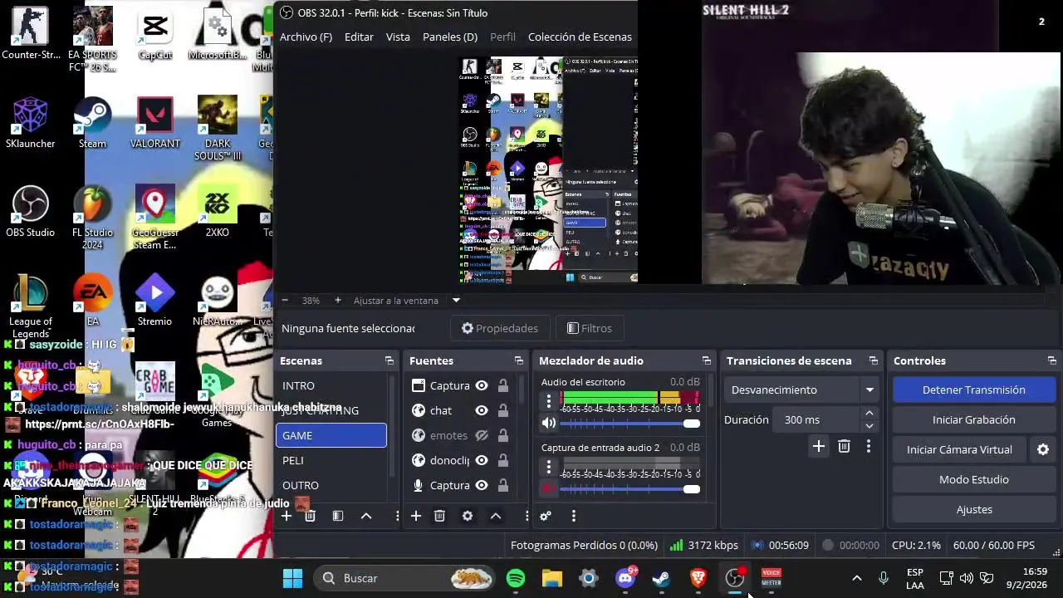1063x598 pixels.
Task: Open the Colección de Escenas menu
Action: [580, 37]
